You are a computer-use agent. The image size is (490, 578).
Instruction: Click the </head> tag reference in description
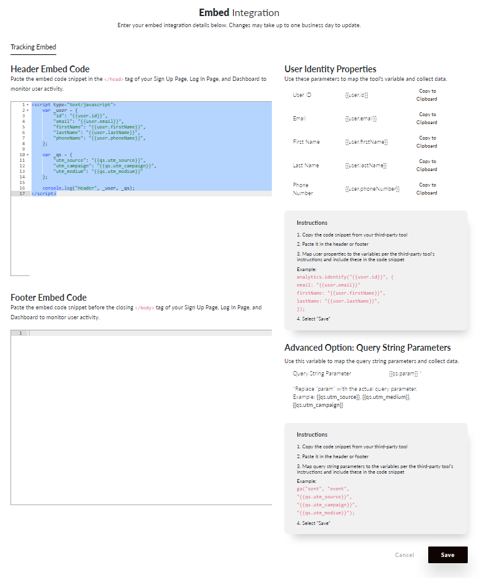pyautogui.click(x=114, y=79)
